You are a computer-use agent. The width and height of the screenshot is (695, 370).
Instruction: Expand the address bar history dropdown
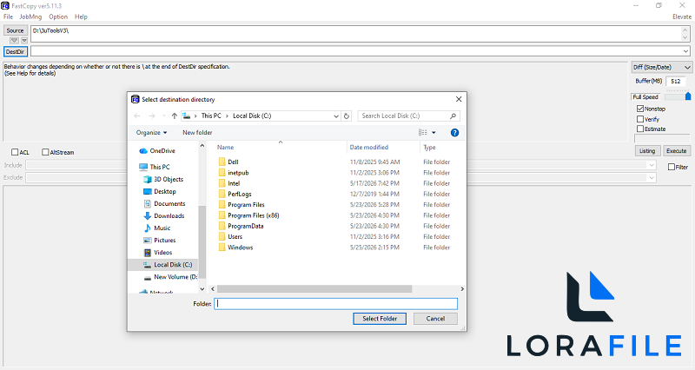coord(336,116)
